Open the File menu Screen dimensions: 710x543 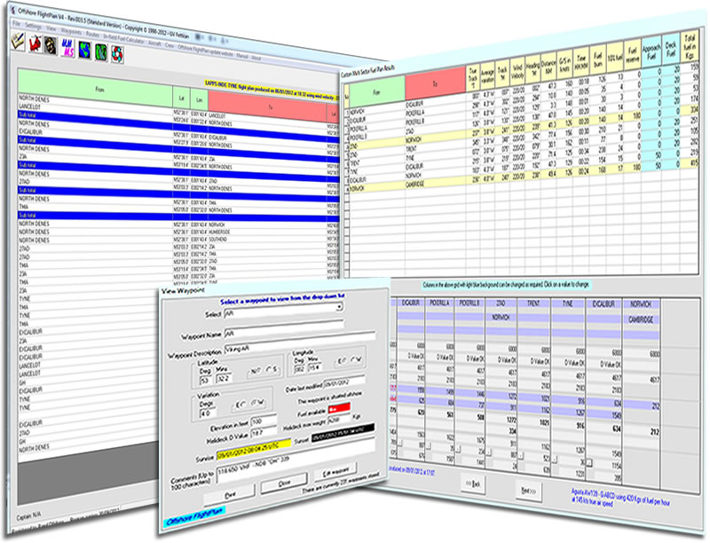pos(16,24)
